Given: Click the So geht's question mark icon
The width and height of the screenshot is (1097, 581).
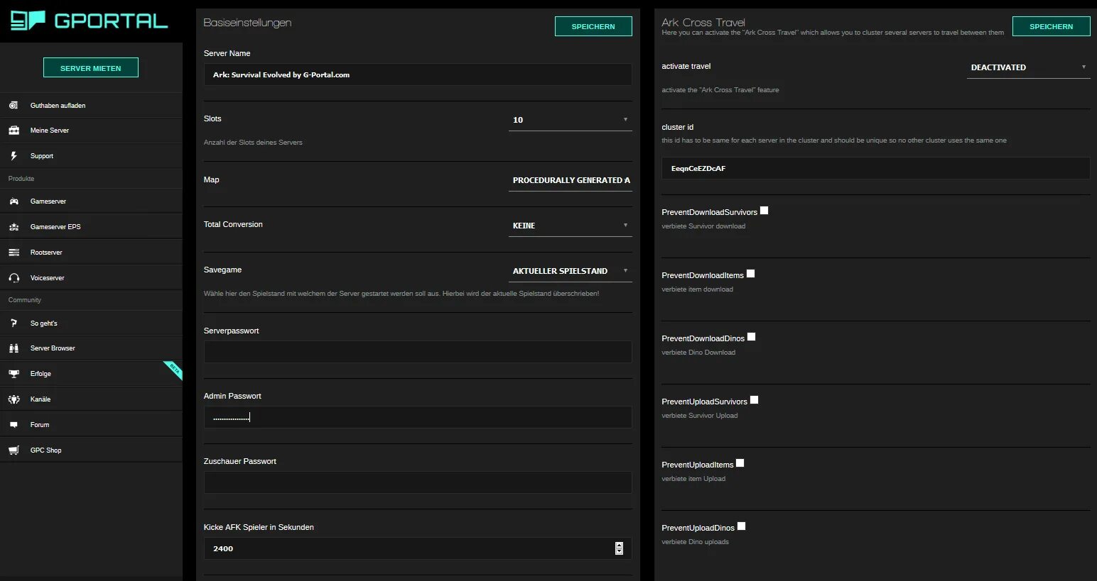Looking at the screenshot, I should click(13, 323).
